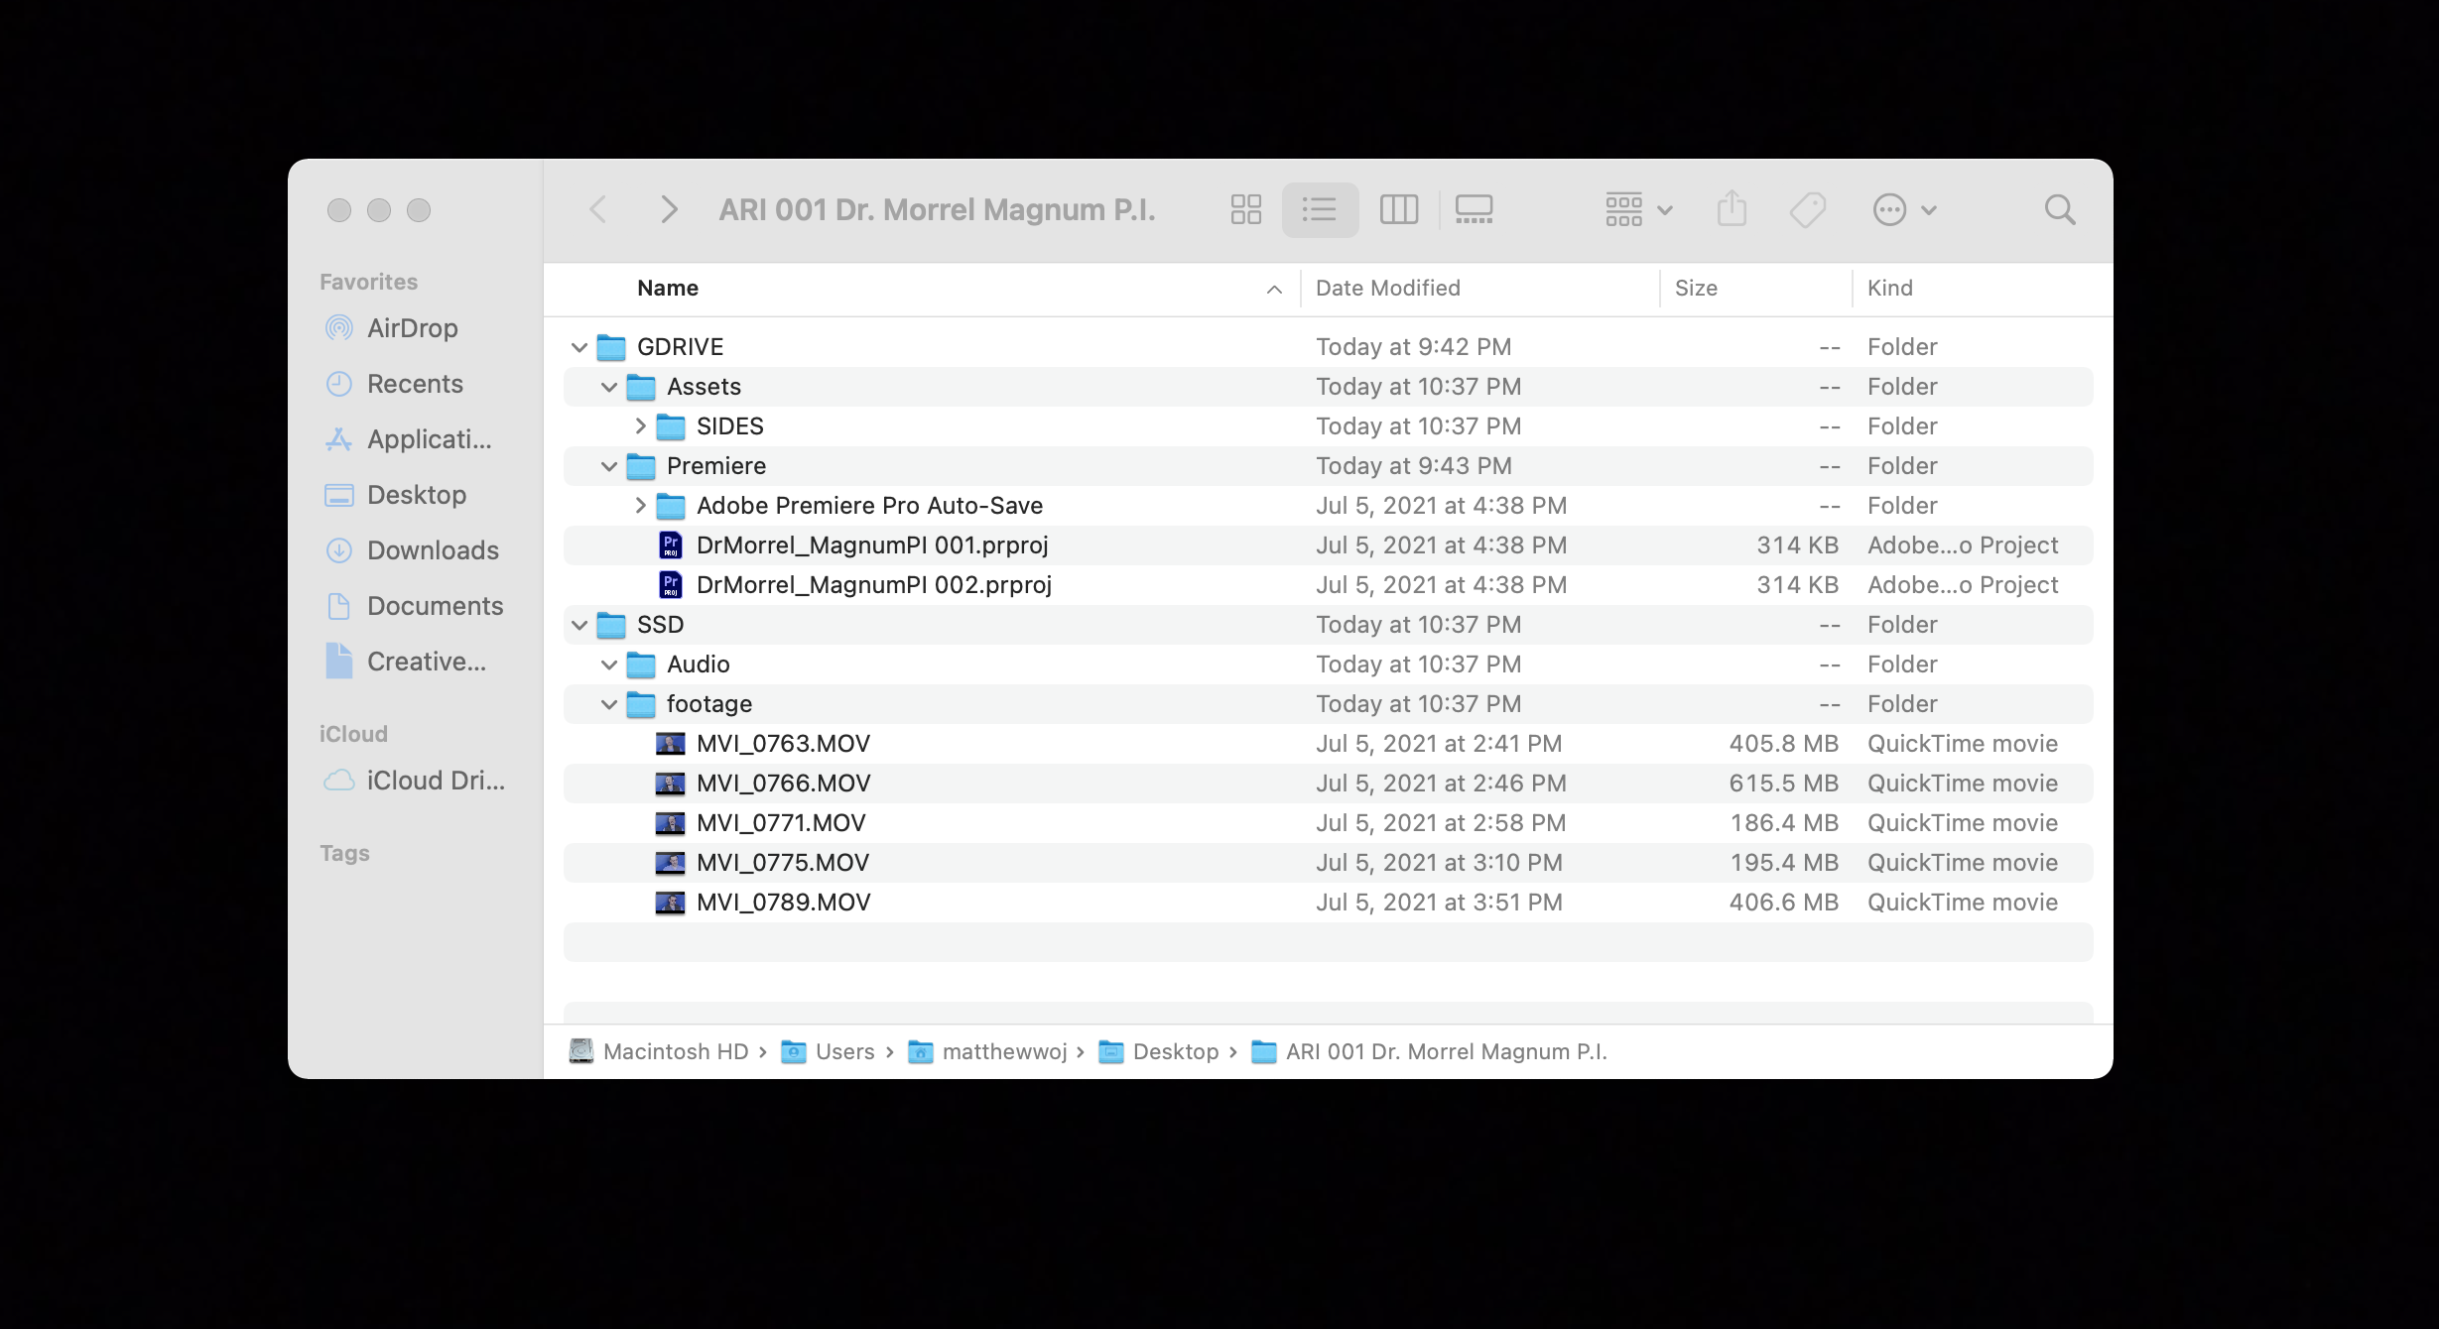Viewport: 2439px width, 1329px height.
Task: Open the Group By options menu
Action: click(1638, 209)
